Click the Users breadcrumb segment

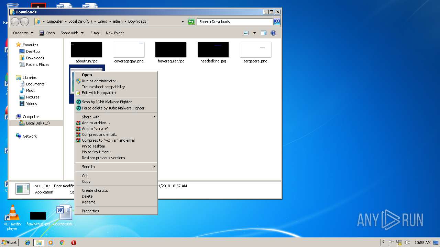tap(102, 21)
